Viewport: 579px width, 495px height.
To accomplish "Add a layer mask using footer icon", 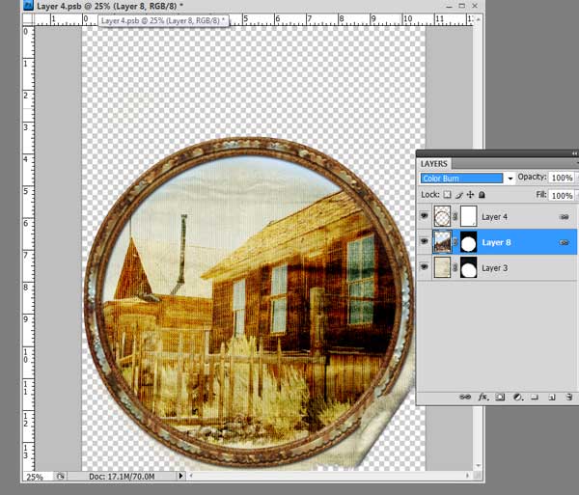I will pyautogui.click(x=501, y=397).
